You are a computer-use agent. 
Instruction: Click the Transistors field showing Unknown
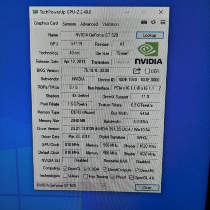point(122,62)
